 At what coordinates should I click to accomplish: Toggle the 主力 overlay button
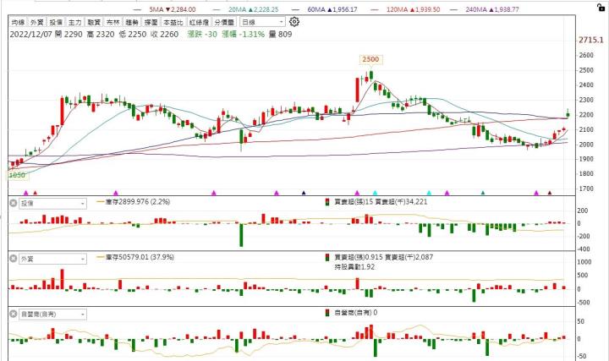pyautogui.click(x=75, y=22)
